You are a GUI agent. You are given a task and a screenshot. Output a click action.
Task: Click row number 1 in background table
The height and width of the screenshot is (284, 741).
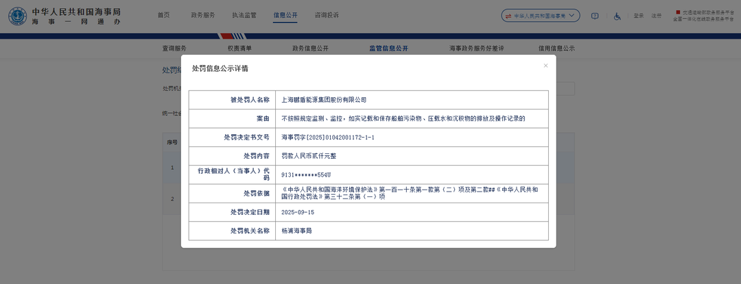click(x=172, y=167)
